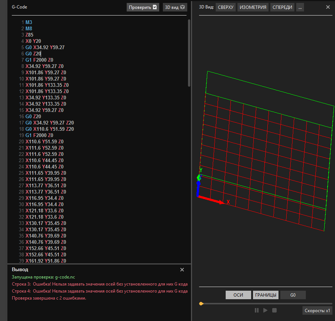This screenshot has height=321, width=335.
Task: Run the Проверить G-code check
Action: click(143, 7)
